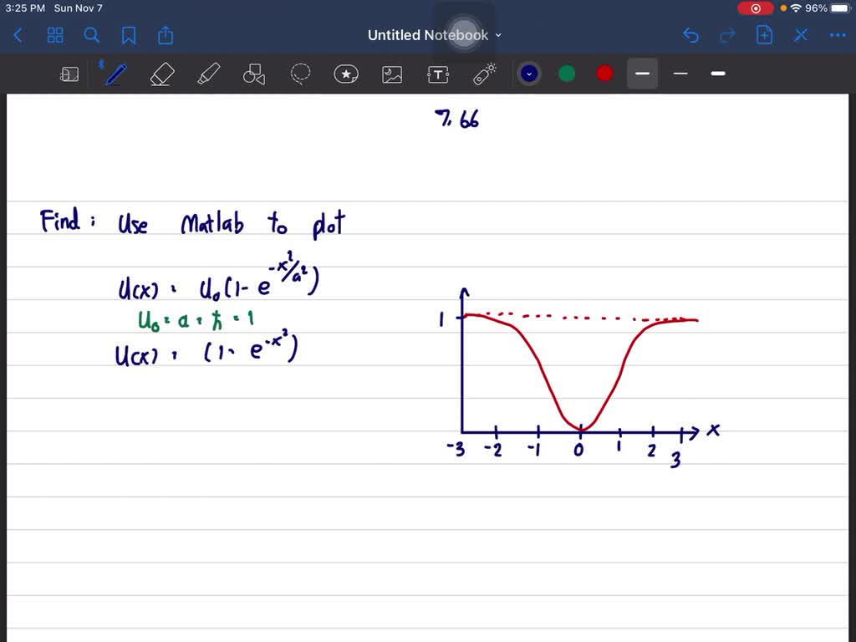Screen dimensions: 856x642
Task: Enable the laser pointer tool
Action: click(x=484, y=74)
